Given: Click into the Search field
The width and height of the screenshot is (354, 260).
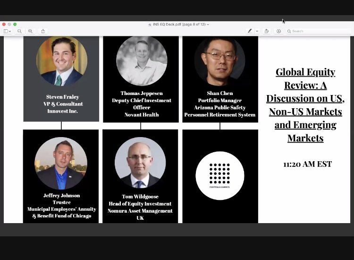Looking at the screenshot, I should [318, 31].
